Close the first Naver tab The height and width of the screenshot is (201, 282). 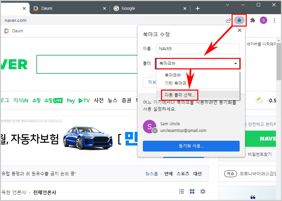pos(24,8)
